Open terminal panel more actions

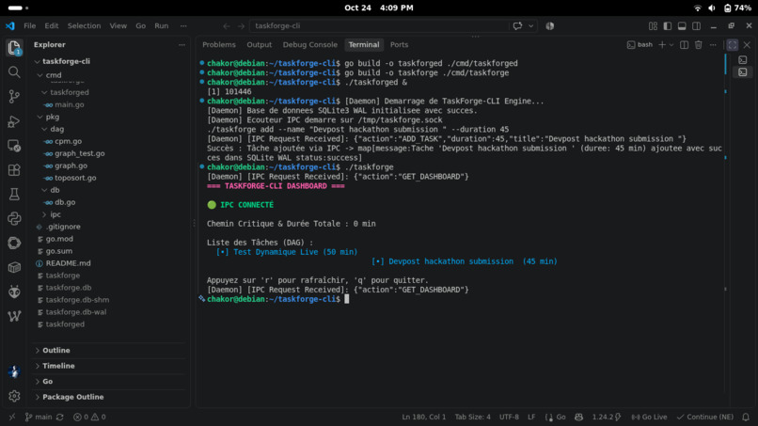pos(713,45)
